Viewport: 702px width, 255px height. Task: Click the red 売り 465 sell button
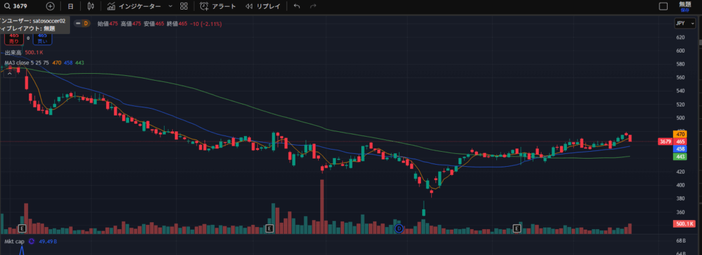point(14,38)
